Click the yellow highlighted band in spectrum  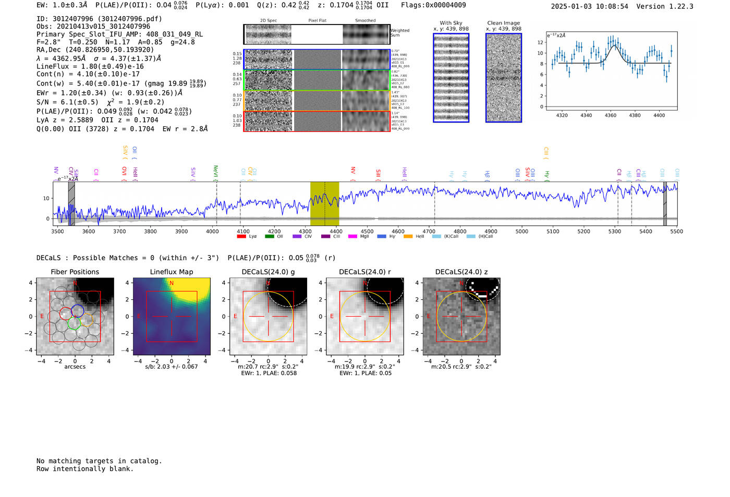324,203
